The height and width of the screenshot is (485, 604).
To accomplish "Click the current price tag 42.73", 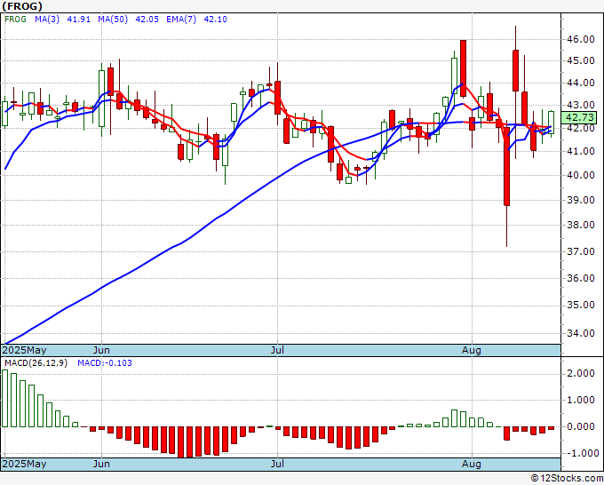I will pos(578,117).
